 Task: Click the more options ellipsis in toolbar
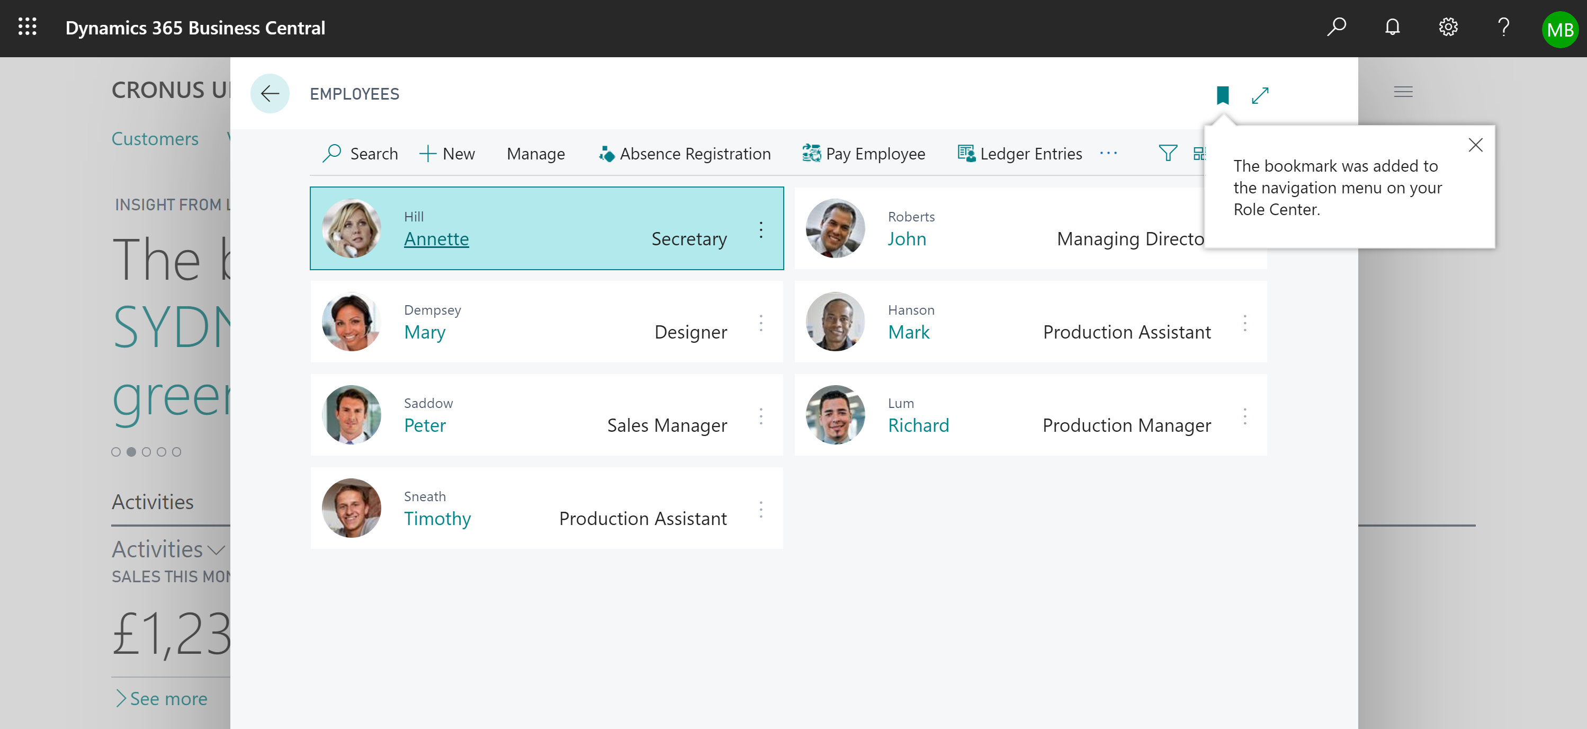[1111, 153]
